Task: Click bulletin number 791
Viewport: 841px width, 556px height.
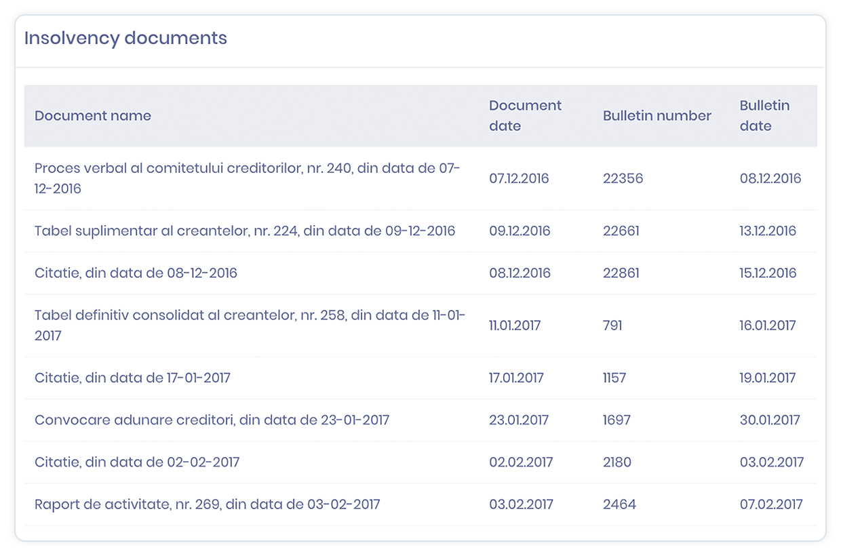Action: [612, 325]
